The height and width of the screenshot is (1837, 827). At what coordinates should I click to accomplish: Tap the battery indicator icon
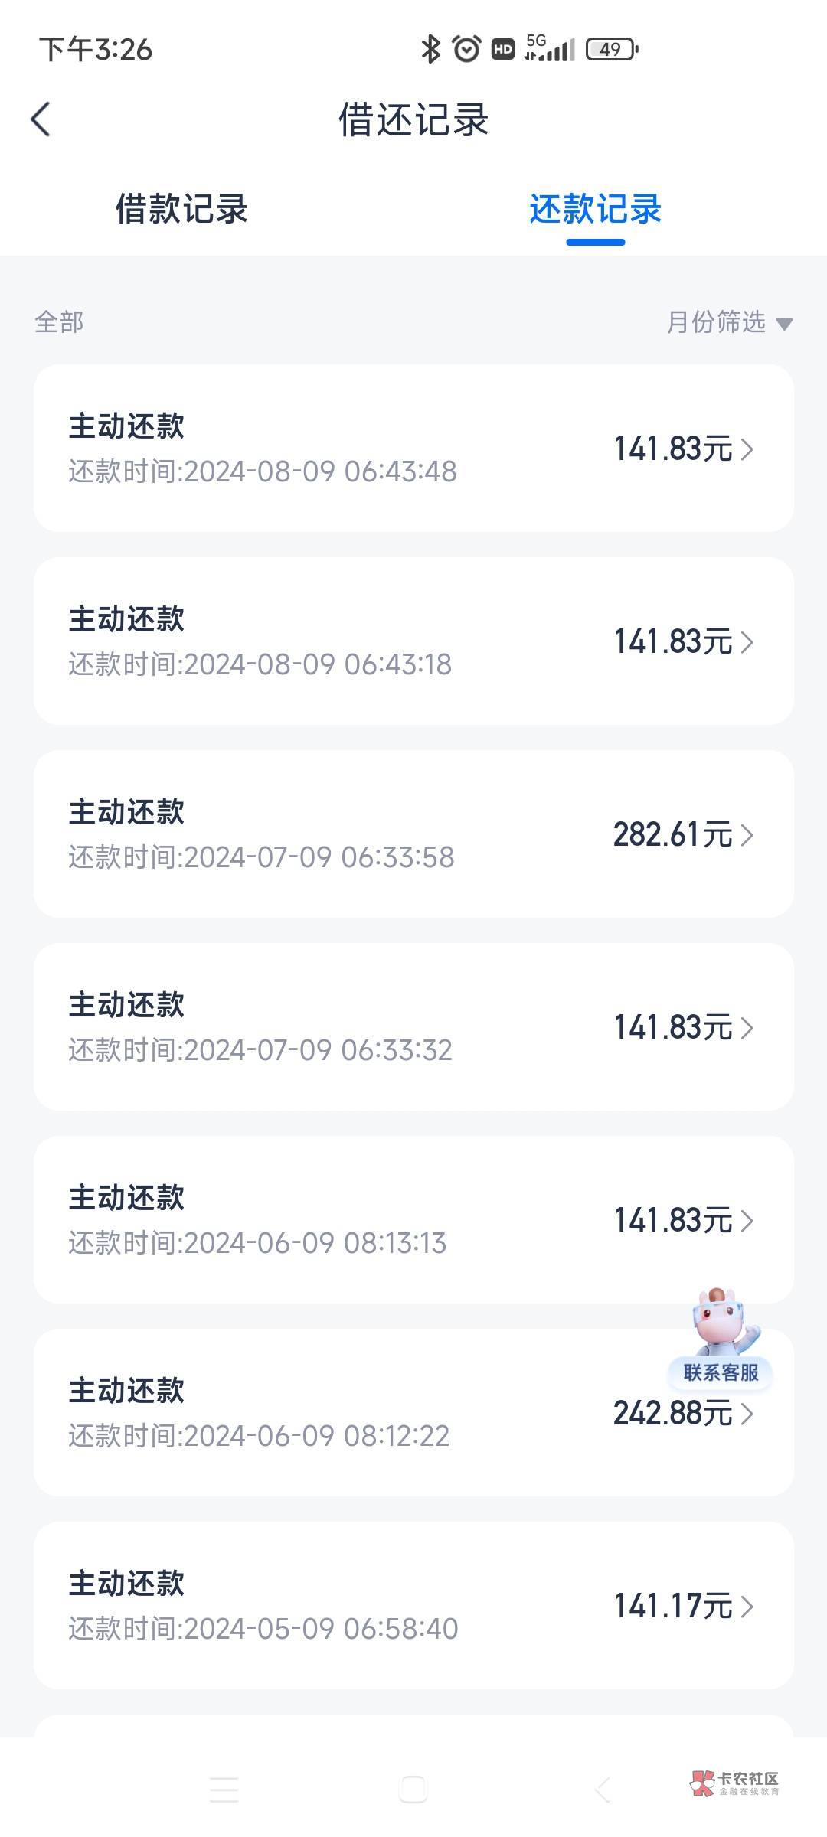click(x=611, y=50)
